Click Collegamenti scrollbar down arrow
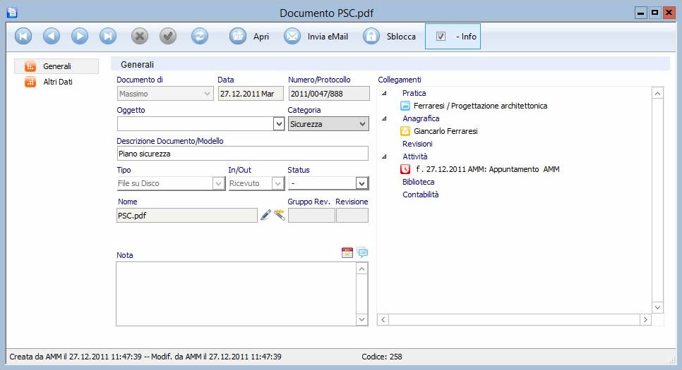682x370 pixels. [658, 307]
